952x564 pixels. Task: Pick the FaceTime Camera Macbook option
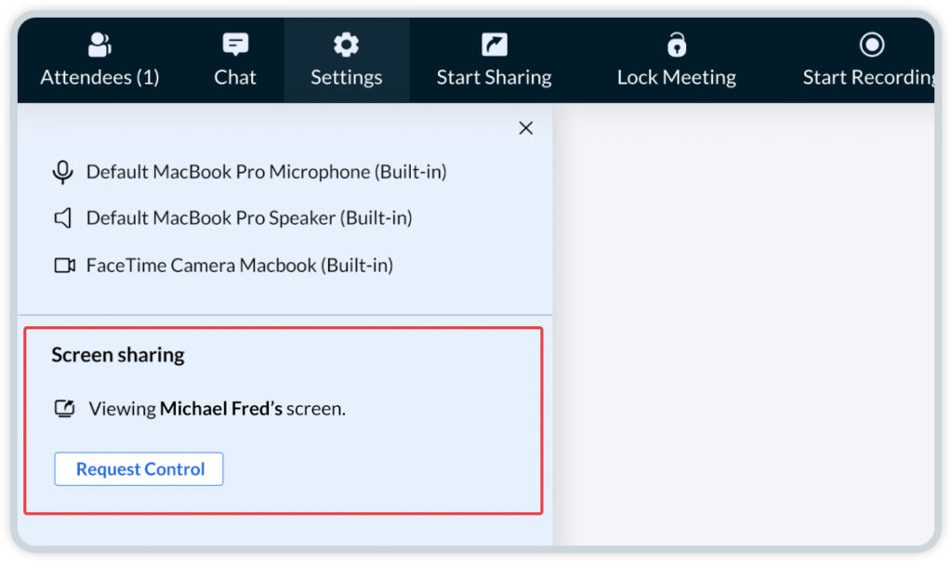coord(240,266)
